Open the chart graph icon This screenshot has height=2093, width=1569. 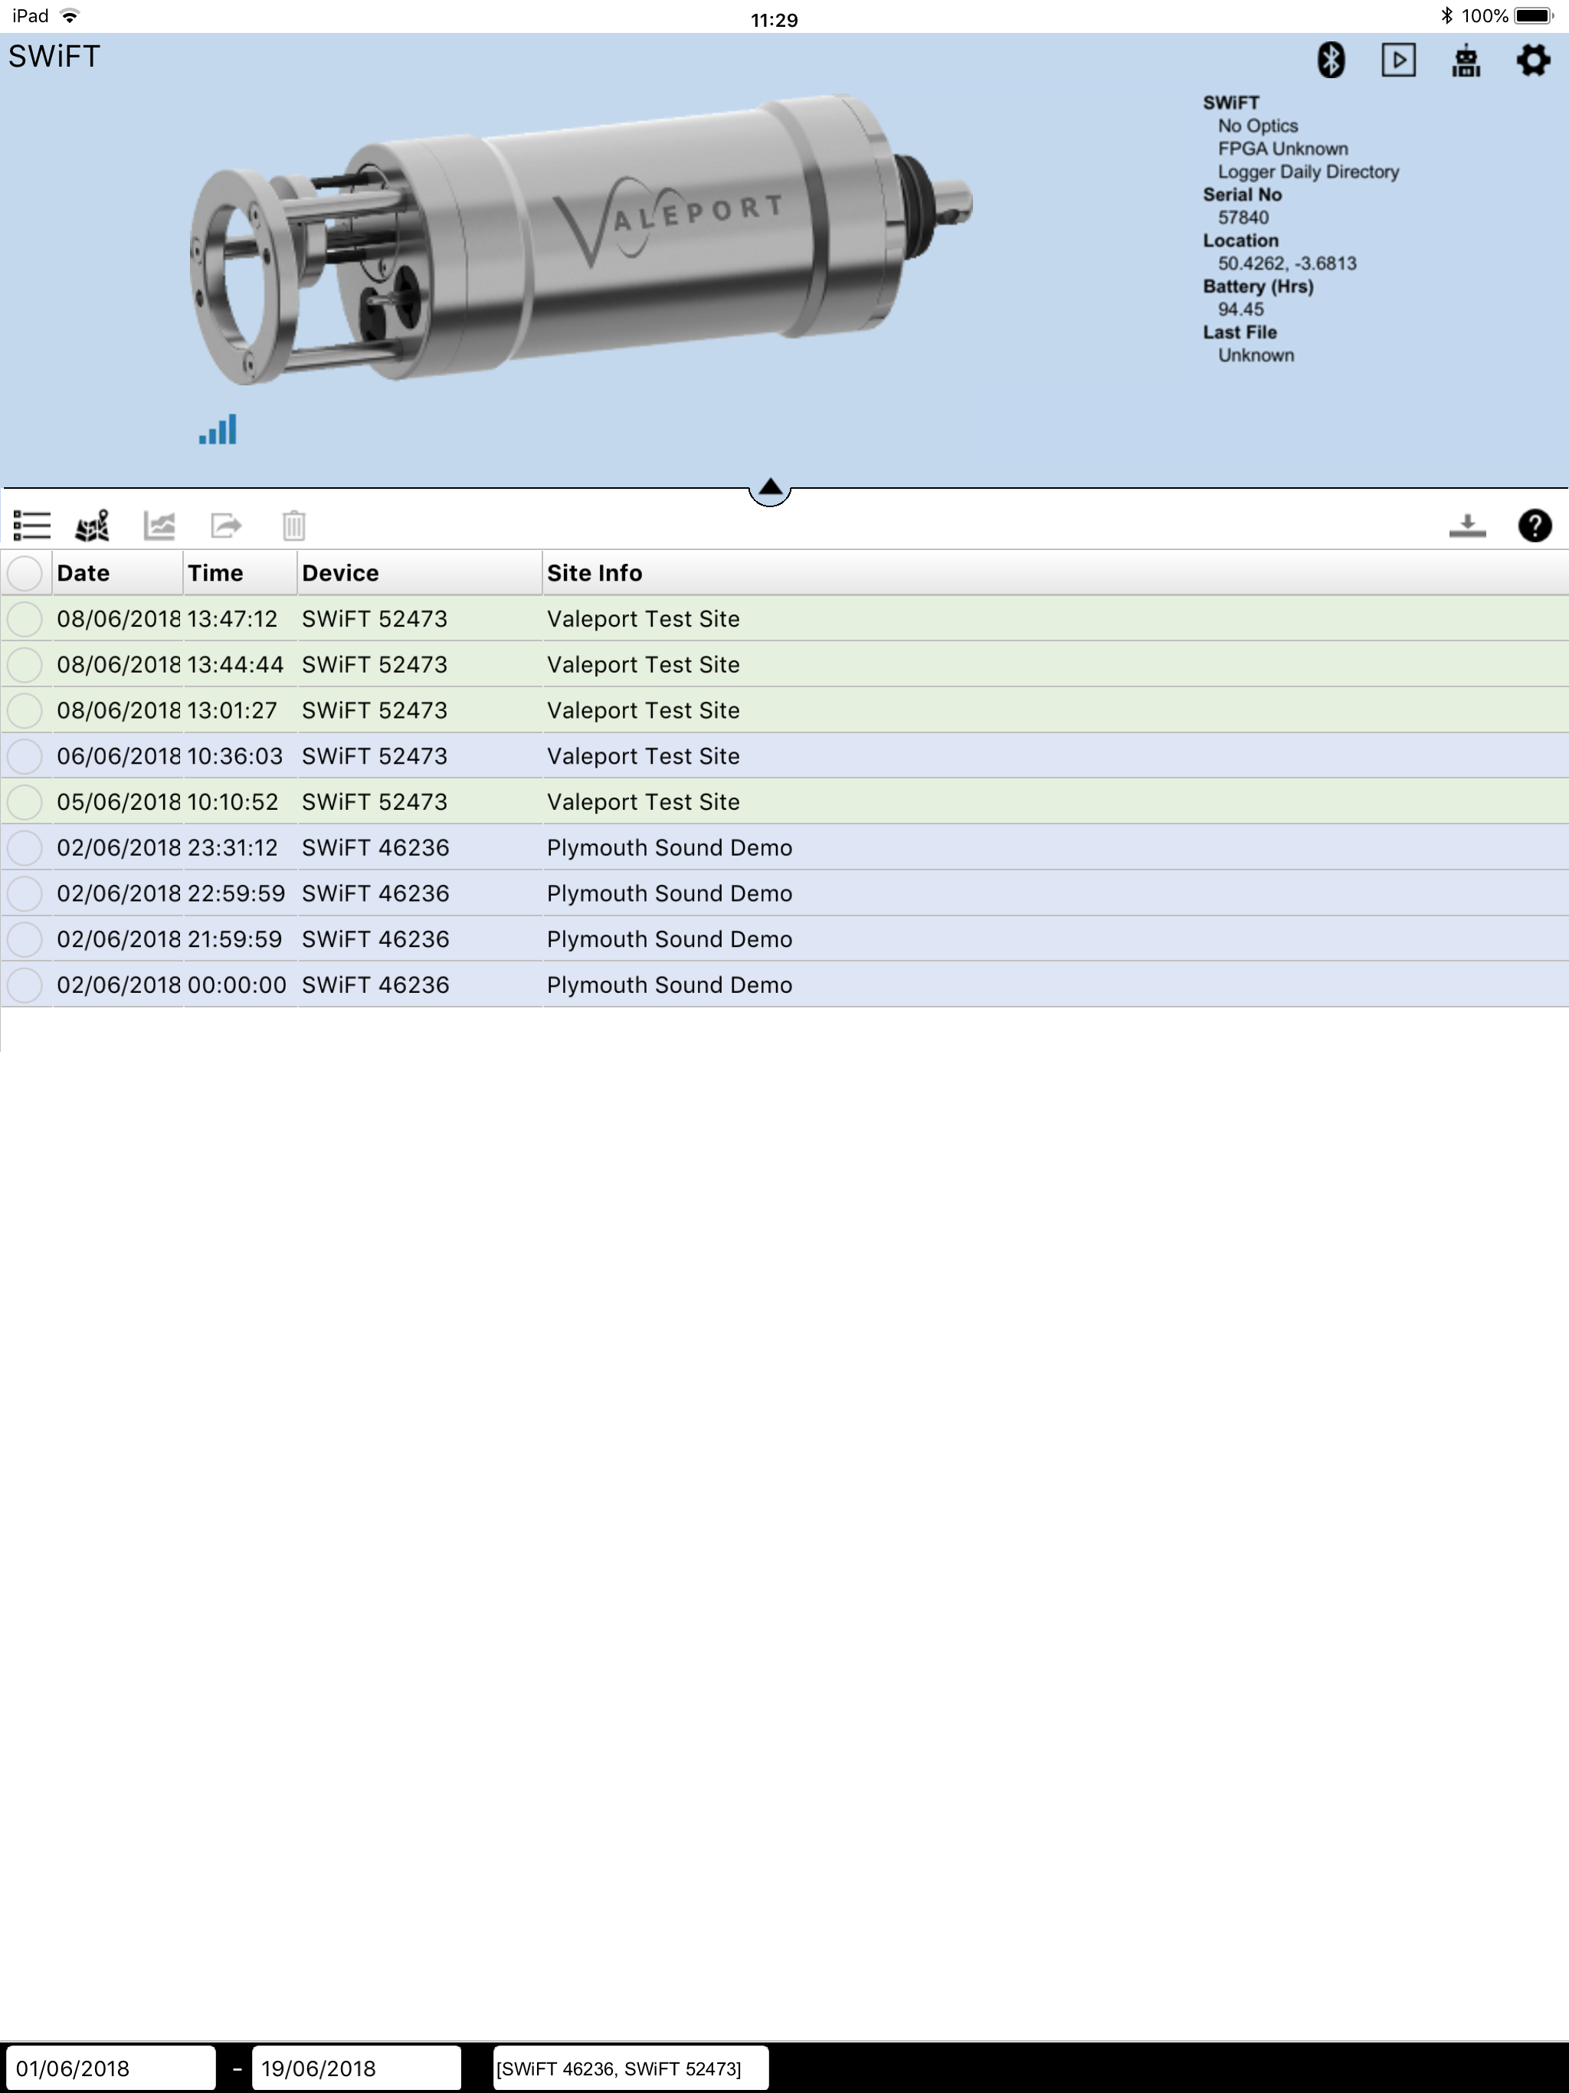tap(159, 525)
